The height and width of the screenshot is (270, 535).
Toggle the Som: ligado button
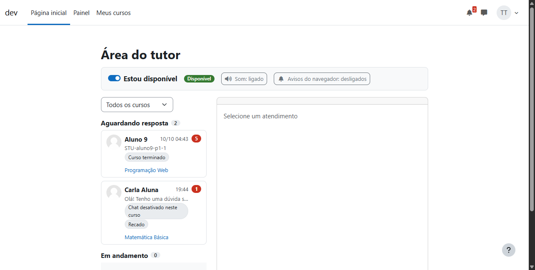pyautogui.click(x=244, y=79)
